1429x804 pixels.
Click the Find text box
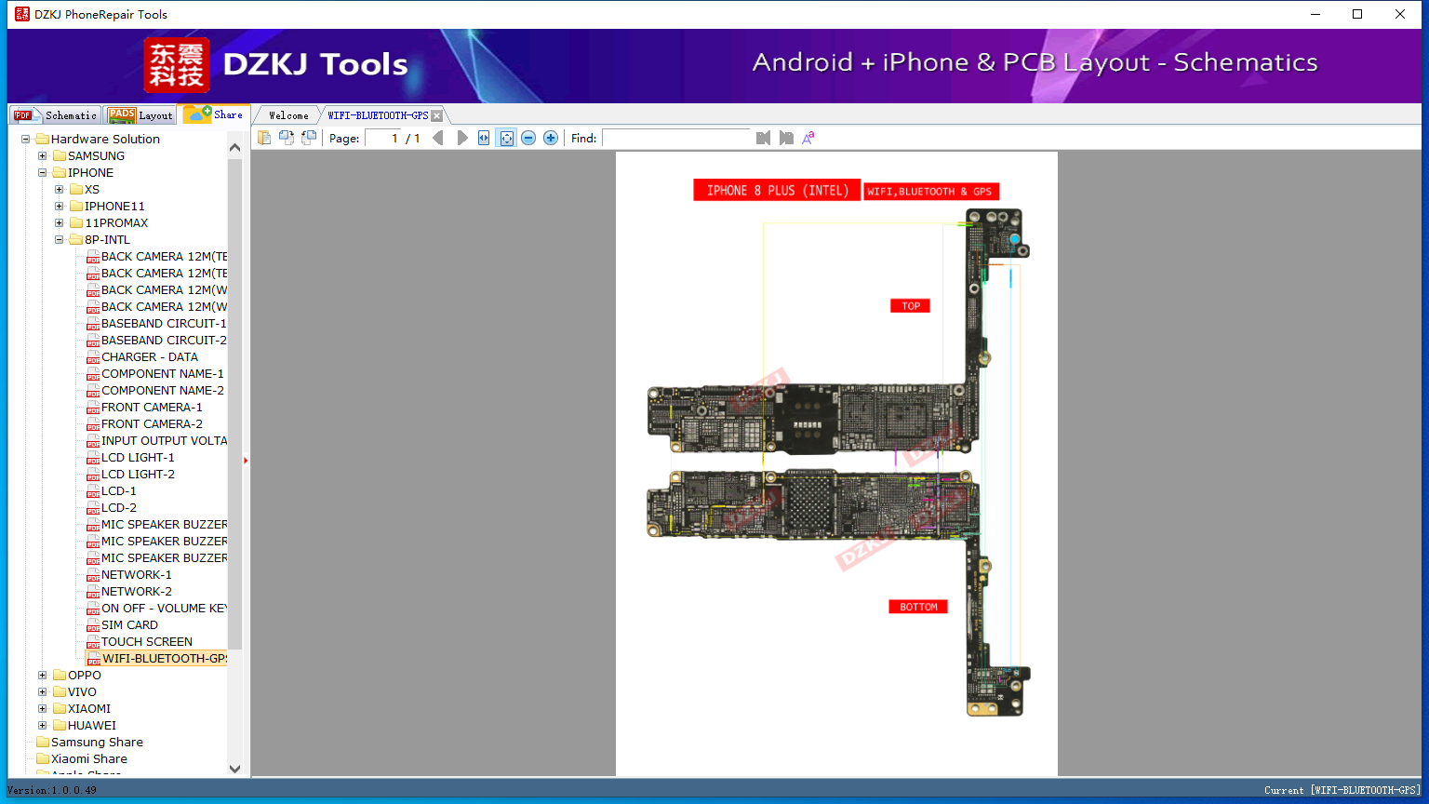pos(676,138)
